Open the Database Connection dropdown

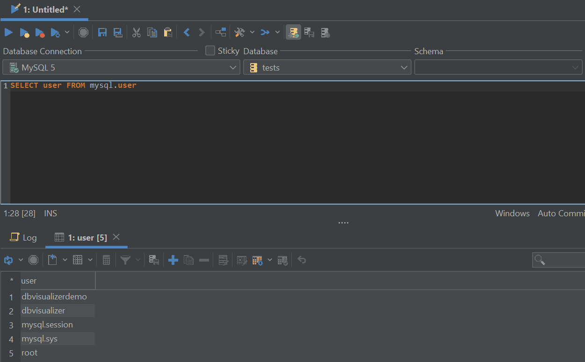(x=233, y=67)
